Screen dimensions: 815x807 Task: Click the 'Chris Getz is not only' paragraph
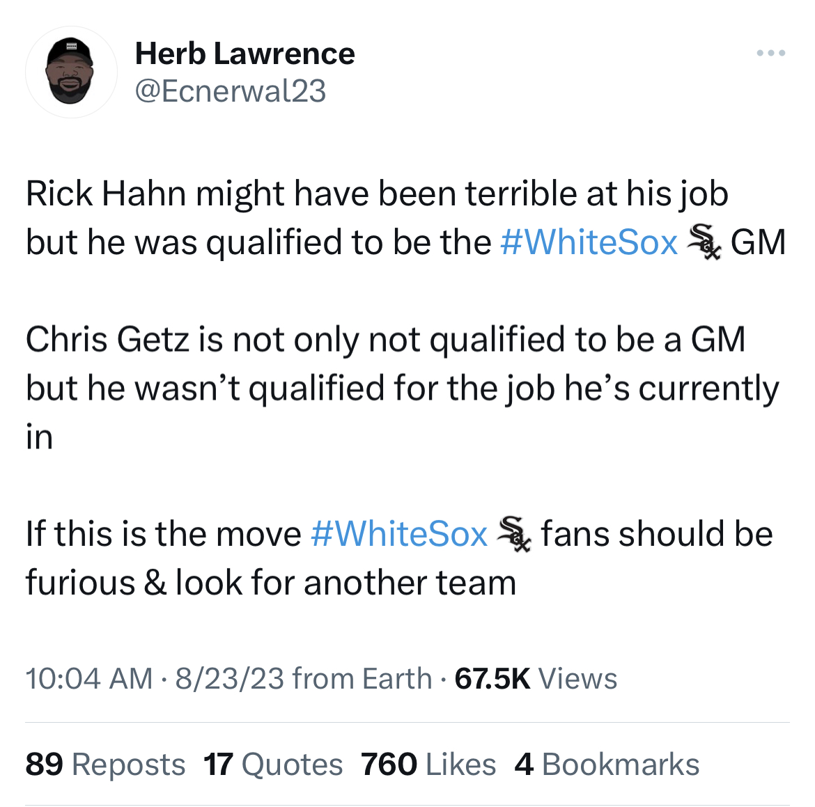pyautogui.click(x=385, y=340)
